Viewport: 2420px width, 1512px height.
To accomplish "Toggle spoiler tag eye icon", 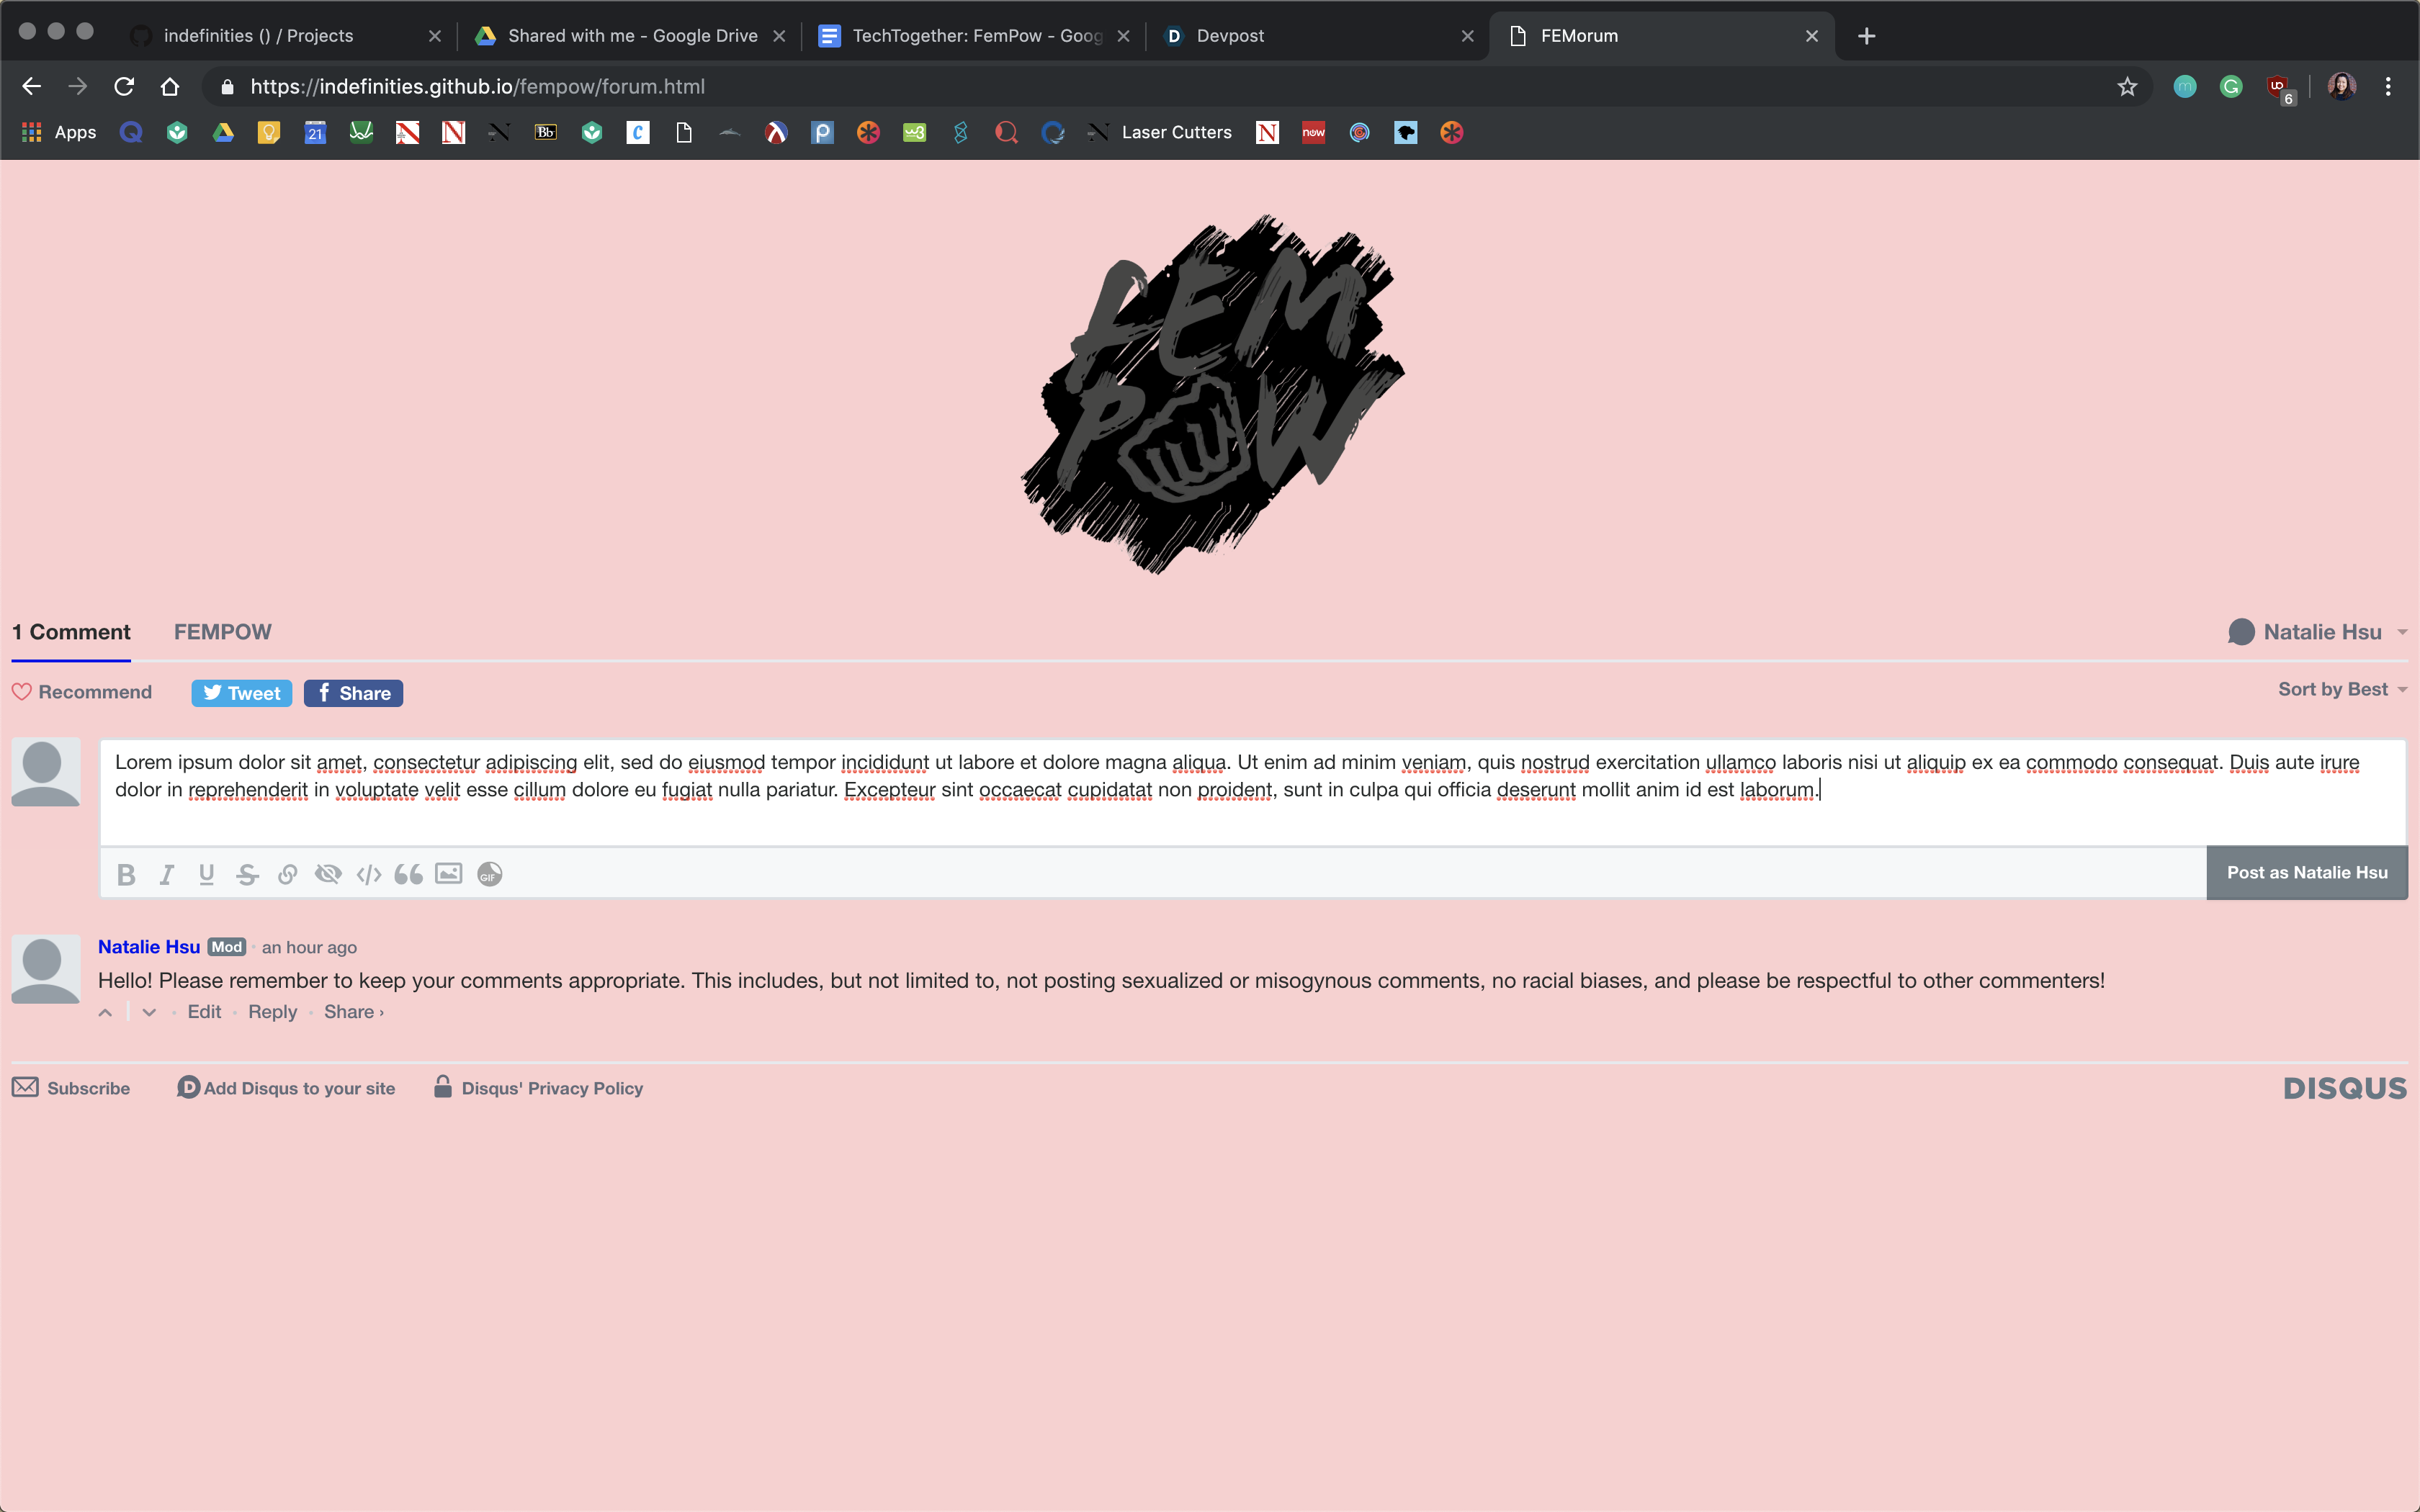I will click(x=328, y=874).
